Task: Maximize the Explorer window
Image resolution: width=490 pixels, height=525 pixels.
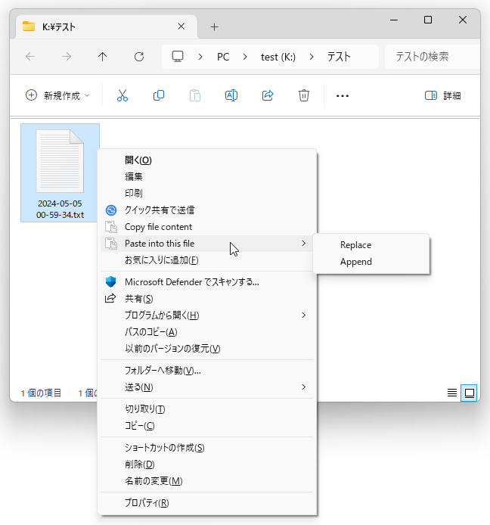Action: click(428, 20)
